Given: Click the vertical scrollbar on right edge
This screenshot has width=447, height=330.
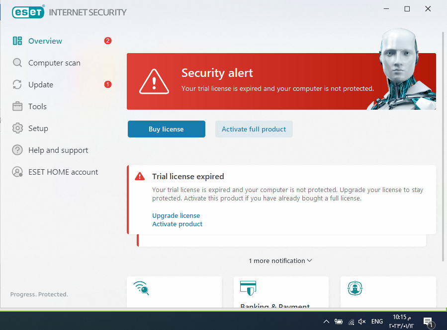Looking at the screenshot, I should 443,146.
